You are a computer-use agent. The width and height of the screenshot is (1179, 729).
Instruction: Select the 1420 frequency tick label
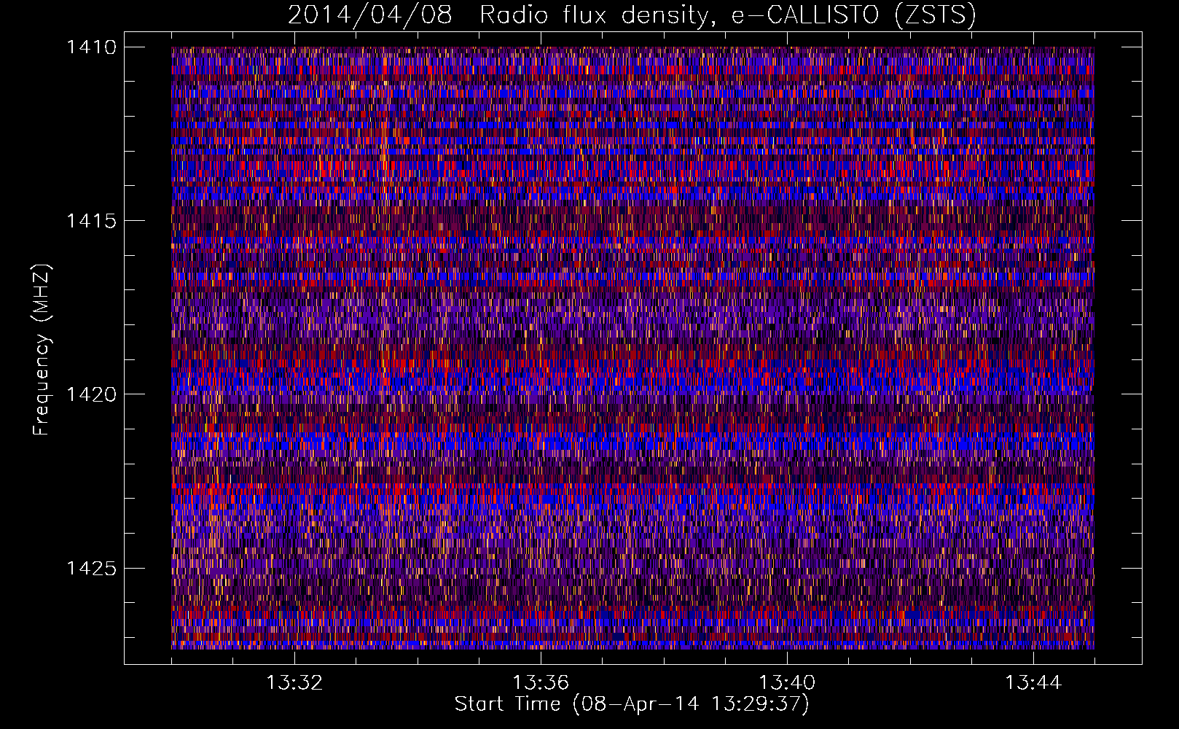click(x=91, y=394)
